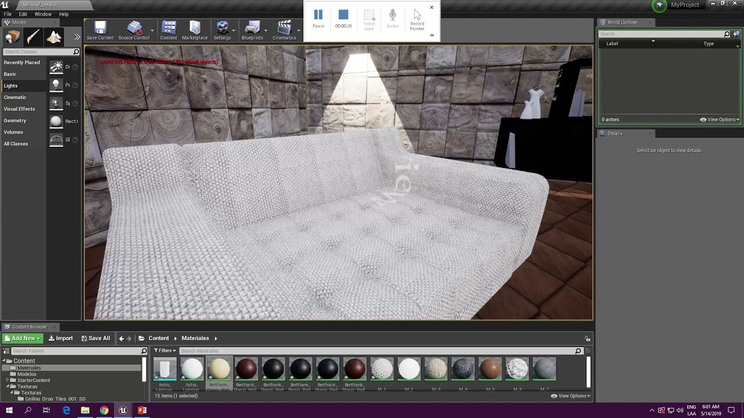Activate the Landscape mode icon
The height and width of the screenshot is (418, 744).
click(54, 37)
